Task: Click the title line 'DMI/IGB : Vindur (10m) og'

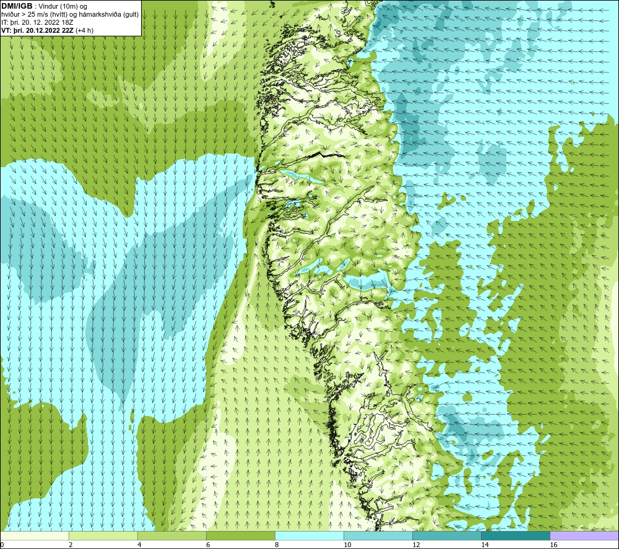Action: coord(44,6)
